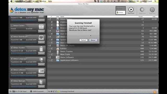Expand the System Logs row
This screenshot has height=94, width=167.
pyautogui.click(x=50, y=40)
